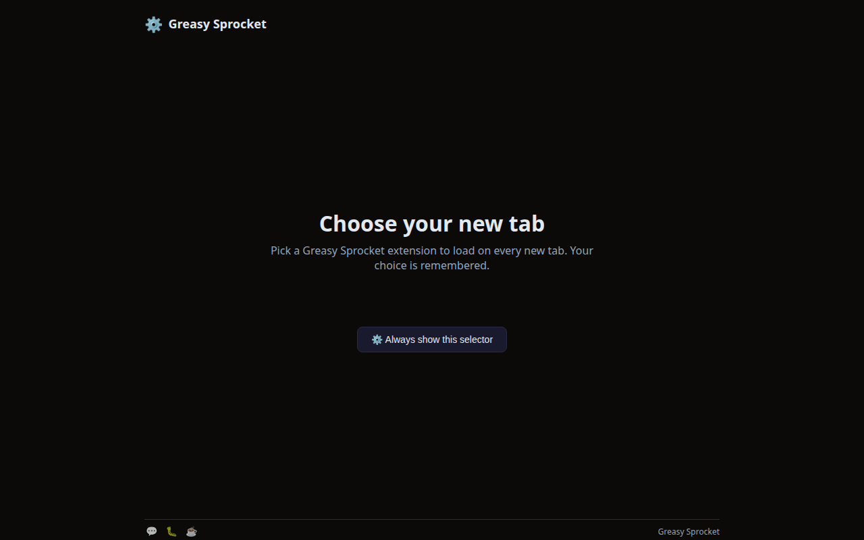Viewport: 864px width, 540px height.
Task: Click the Always show this selector button
Action: pyautogui.click(x=432, y=340)
